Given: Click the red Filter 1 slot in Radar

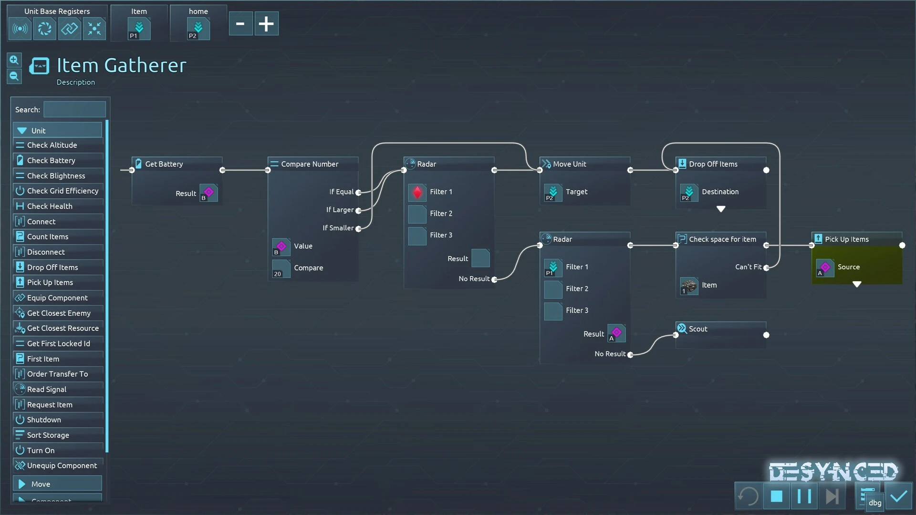Looking at the screenshot, I should [x=417, y=192].
